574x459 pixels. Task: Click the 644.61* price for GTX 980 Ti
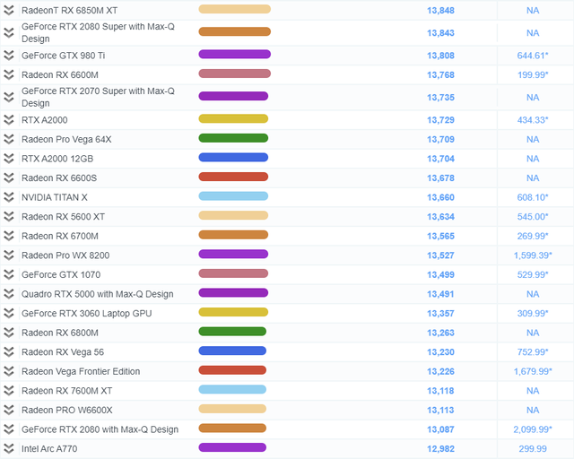coord(533,55)
